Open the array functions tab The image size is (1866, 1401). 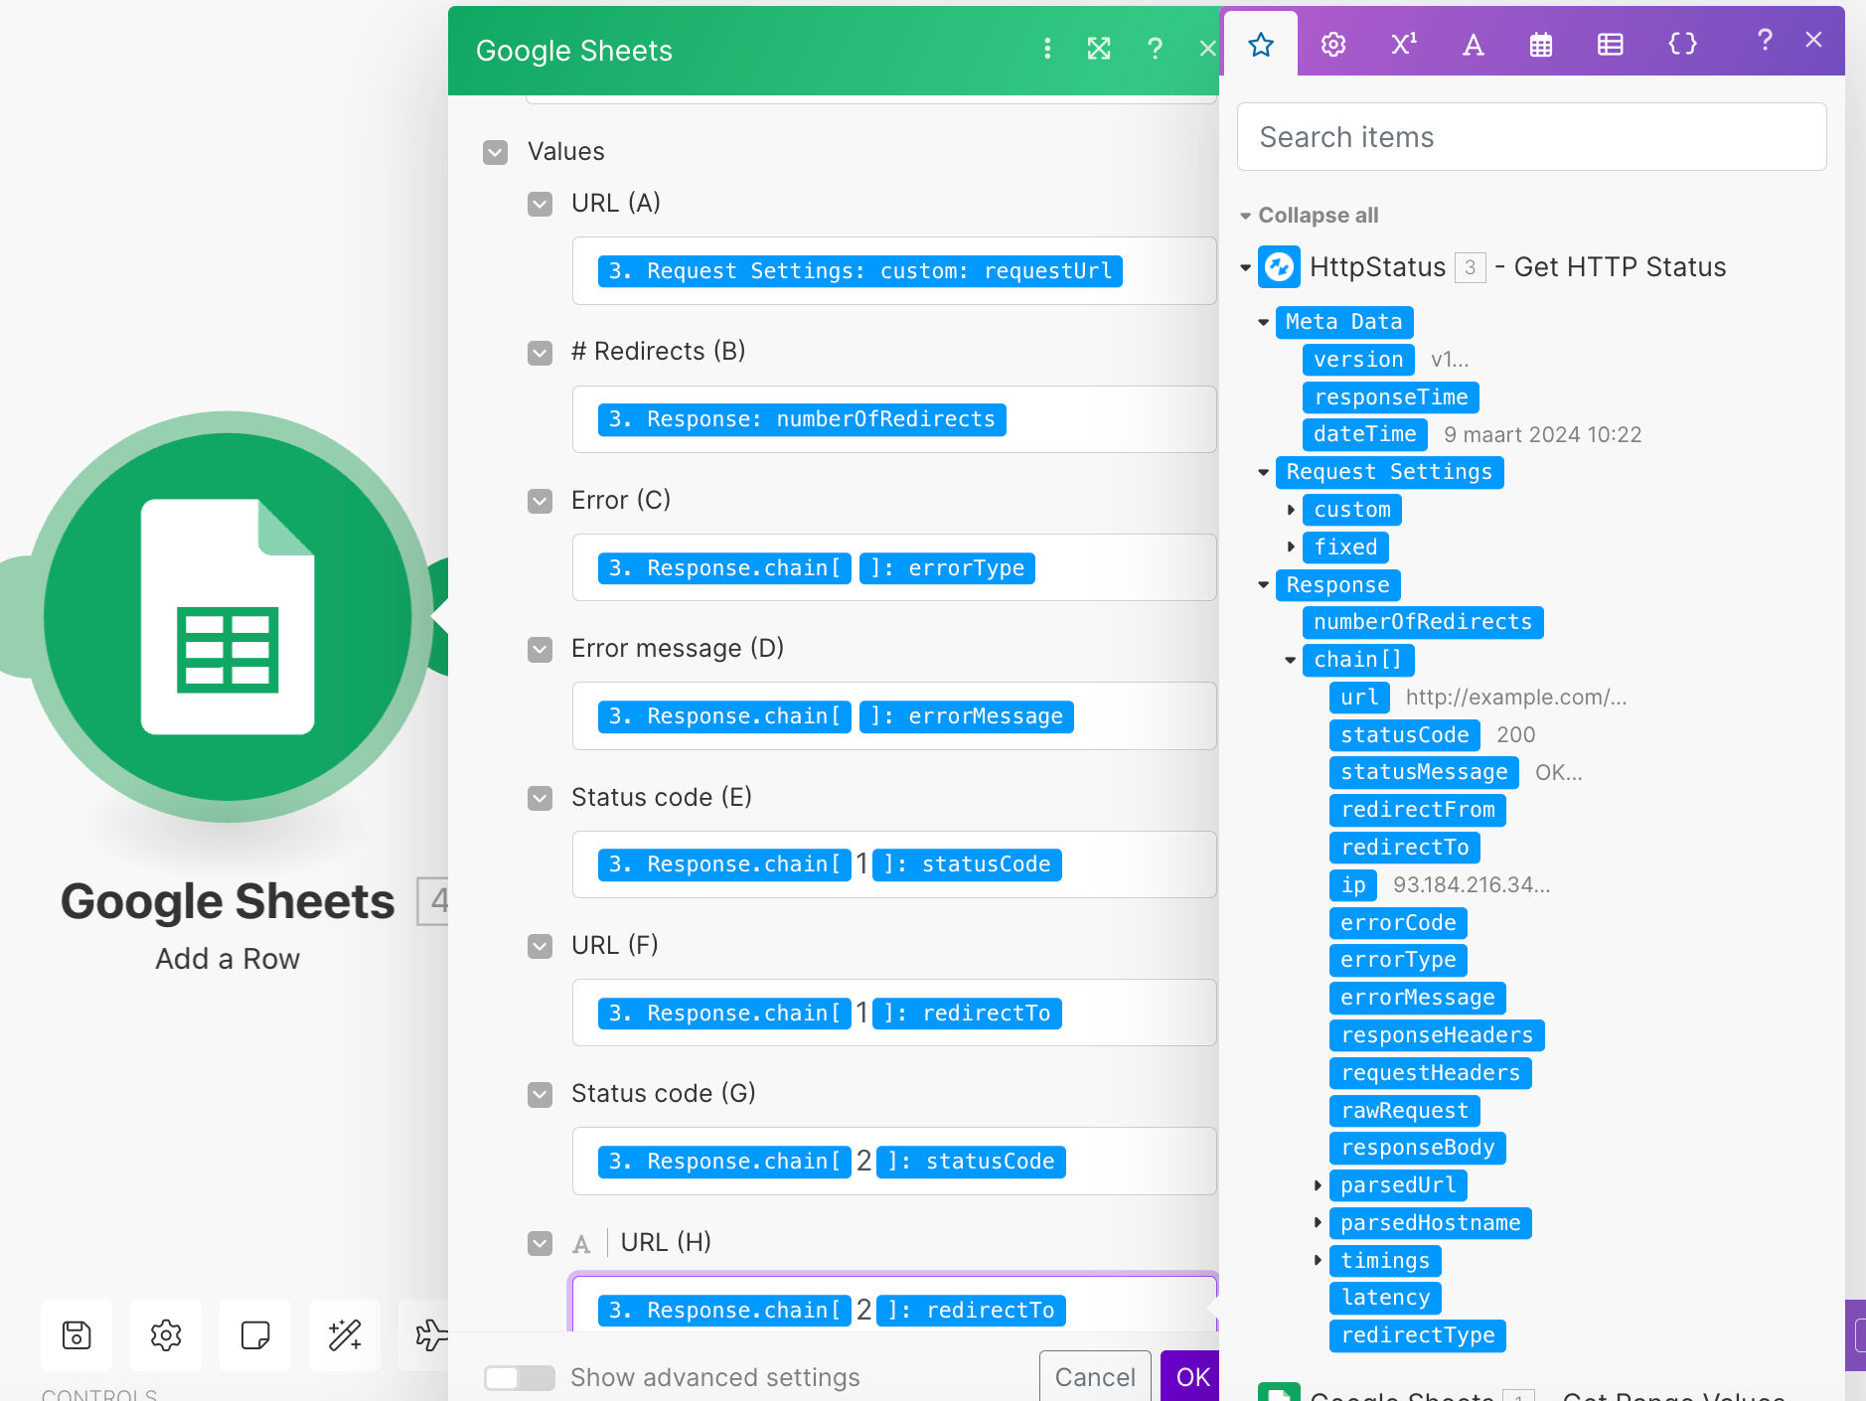pyautogui.click(x=1611, y=45)
